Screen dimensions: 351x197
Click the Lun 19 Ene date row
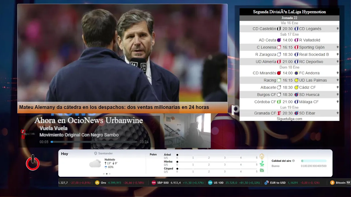(x=289, y=108)
